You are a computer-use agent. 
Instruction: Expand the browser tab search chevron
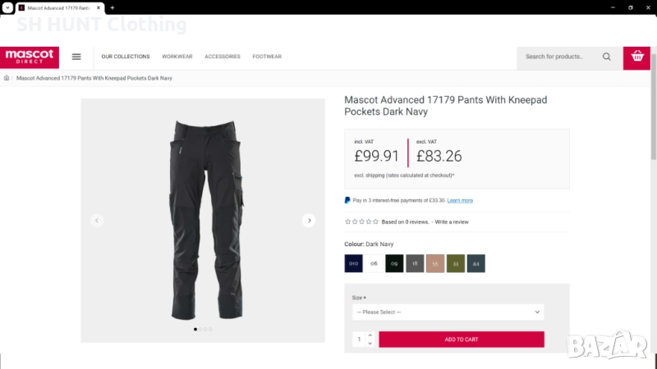click(x=7, y=7)
